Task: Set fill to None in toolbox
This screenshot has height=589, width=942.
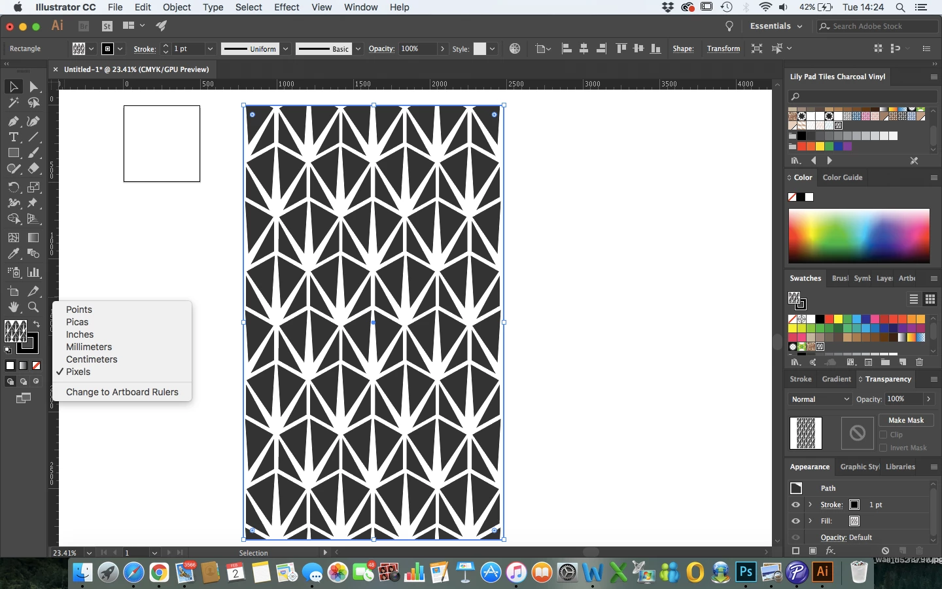Action: click(x=37, y=366)
